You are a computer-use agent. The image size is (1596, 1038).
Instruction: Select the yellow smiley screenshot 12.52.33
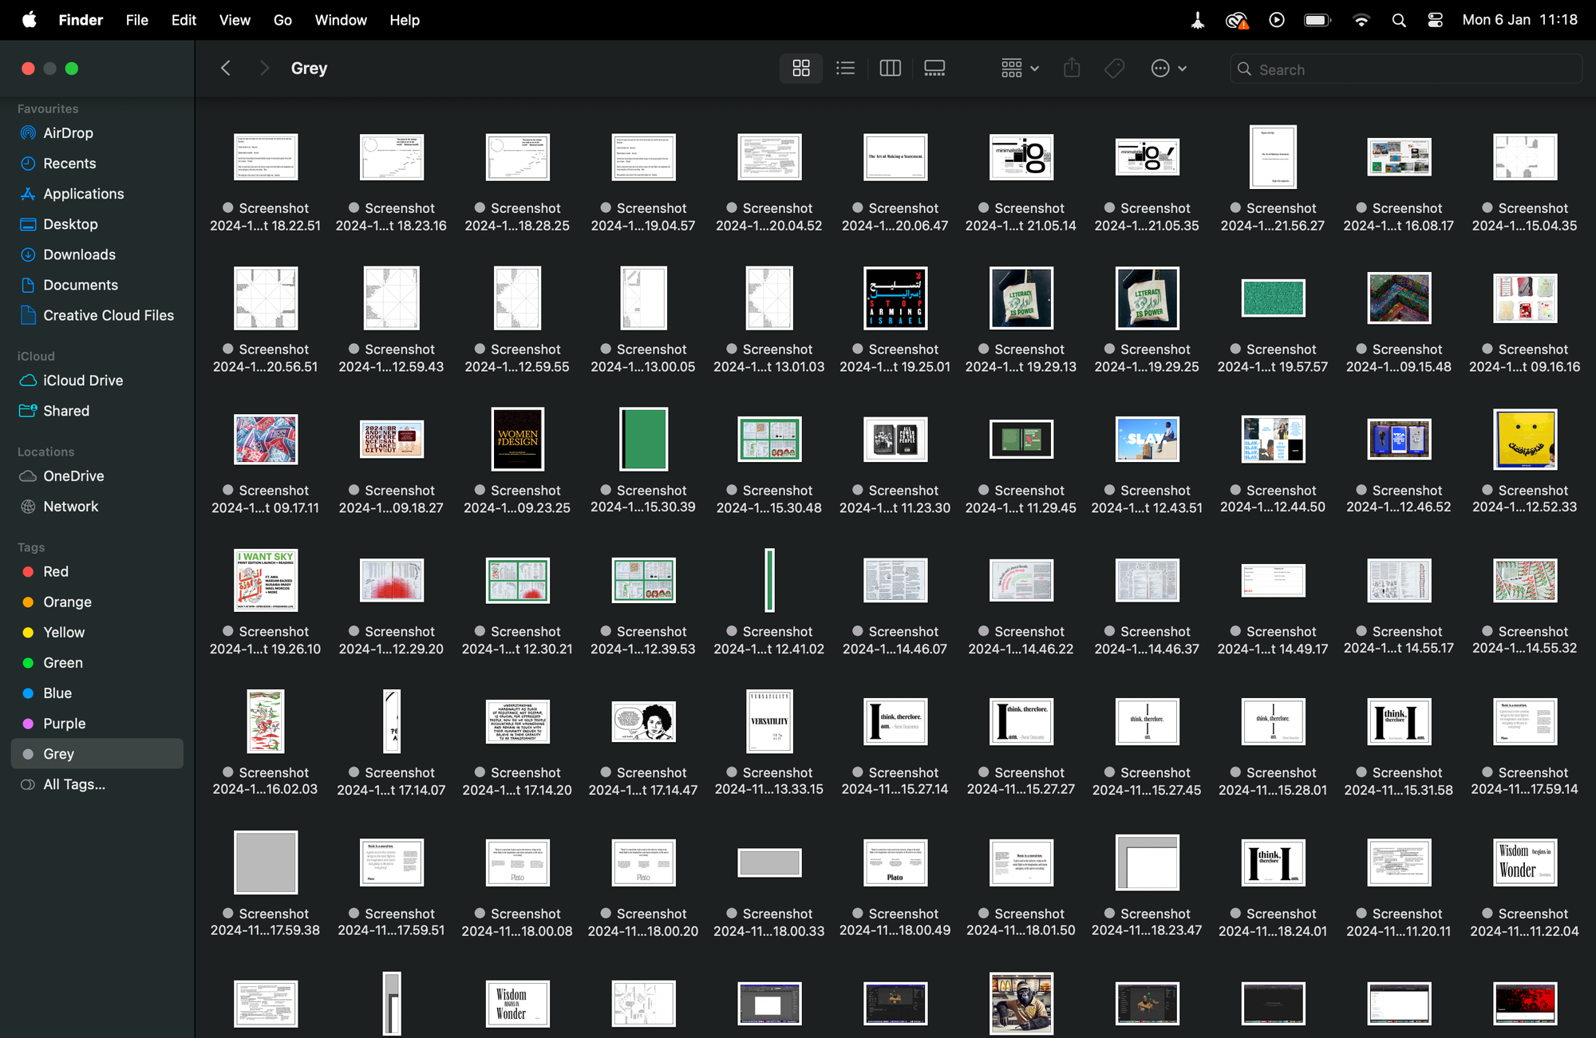point(1525,439)
